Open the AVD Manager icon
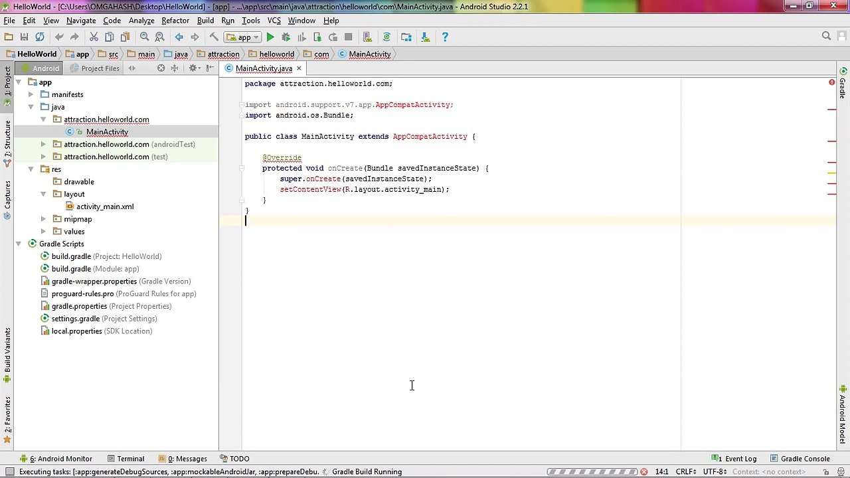This screenshot has height=478, width=850. pos(367,37)
